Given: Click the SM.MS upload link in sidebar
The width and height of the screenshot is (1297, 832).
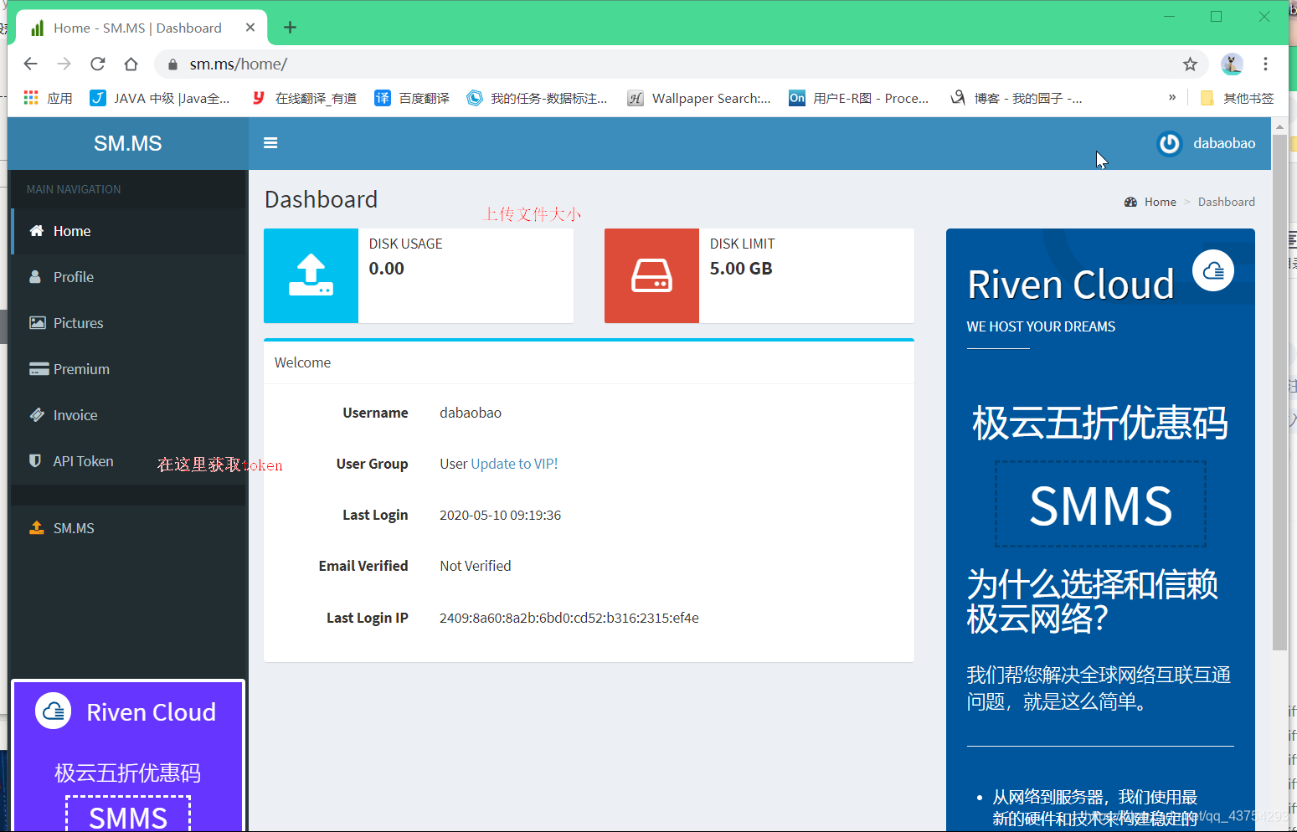Looking at the screenshot, I should pos(129,528).
